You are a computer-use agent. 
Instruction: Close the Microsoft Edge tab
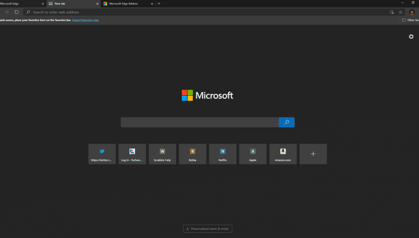[43, 4]
